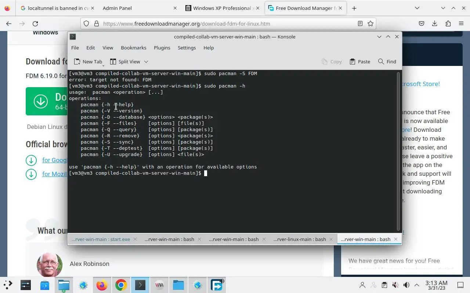Image resolution: width=470 pixels, height=293 pixels.
Task: Click Konsole window menu icon in titlebar
Action: pos(73,37)
